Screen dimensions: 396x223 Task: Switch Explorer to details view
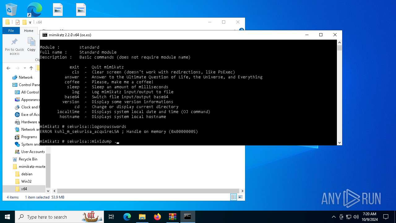(x=234, y=197)
